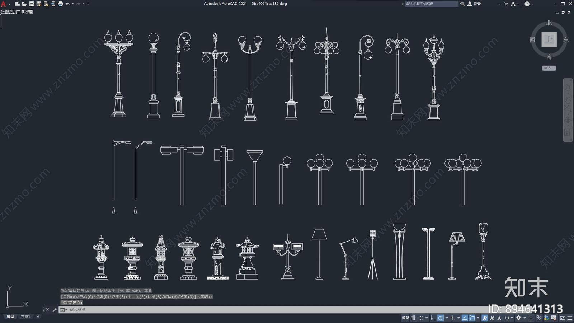Click the Clean Screen icon

pos(563,318)
